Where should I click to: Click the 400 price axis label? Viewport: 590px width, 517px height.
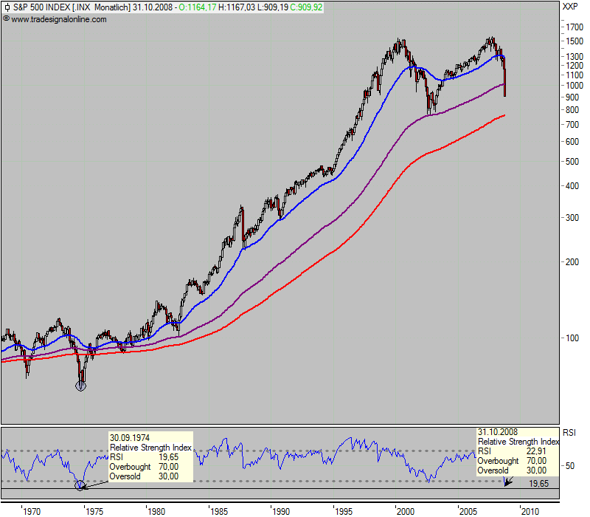pyautogui.click(x=572, y=186)
